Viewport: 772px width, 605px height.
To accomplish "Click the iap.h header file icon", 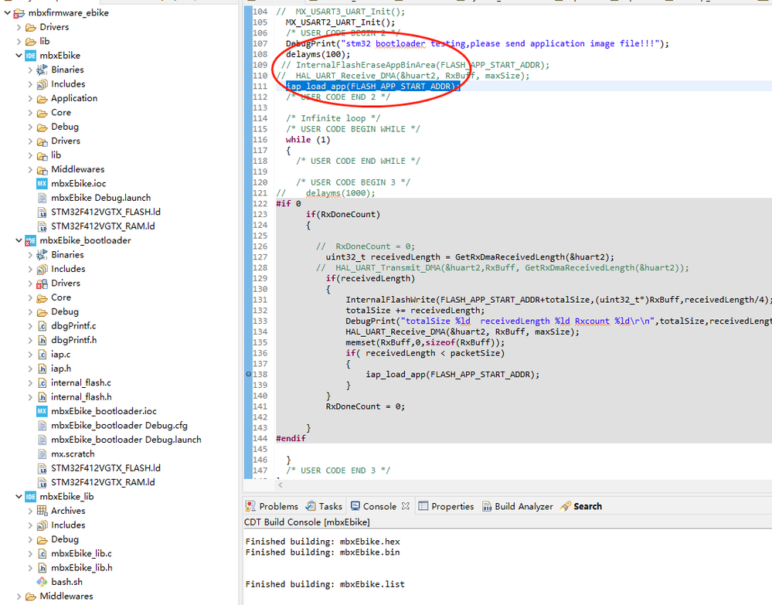I will (42, 369).
